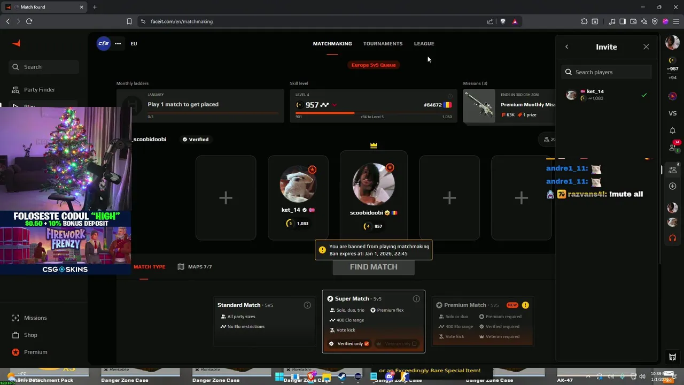Open the MAPS 7/7 tab
This screenshot has width=684, height=385.
[x=195, y=267]
